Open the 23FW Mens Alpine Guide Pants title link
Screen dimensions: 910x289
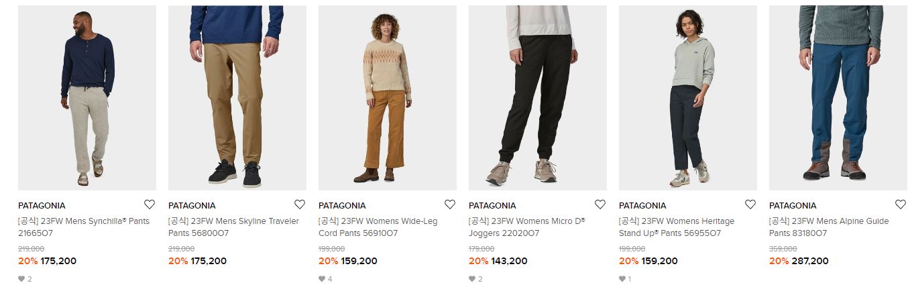coord(829,227)
